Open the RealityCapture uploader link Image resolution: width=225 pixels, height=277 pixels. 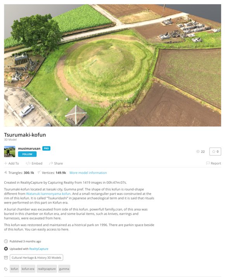pos(39,249)
